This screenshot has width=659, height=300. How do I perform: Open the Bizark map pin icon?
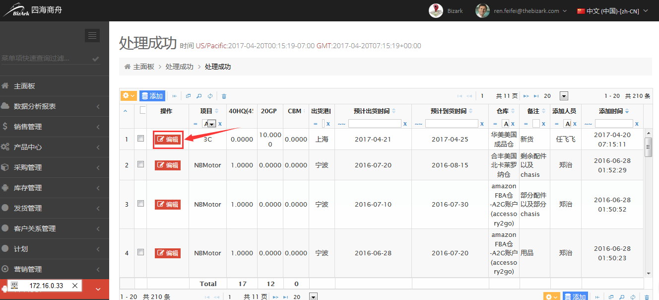coord(436,10)
